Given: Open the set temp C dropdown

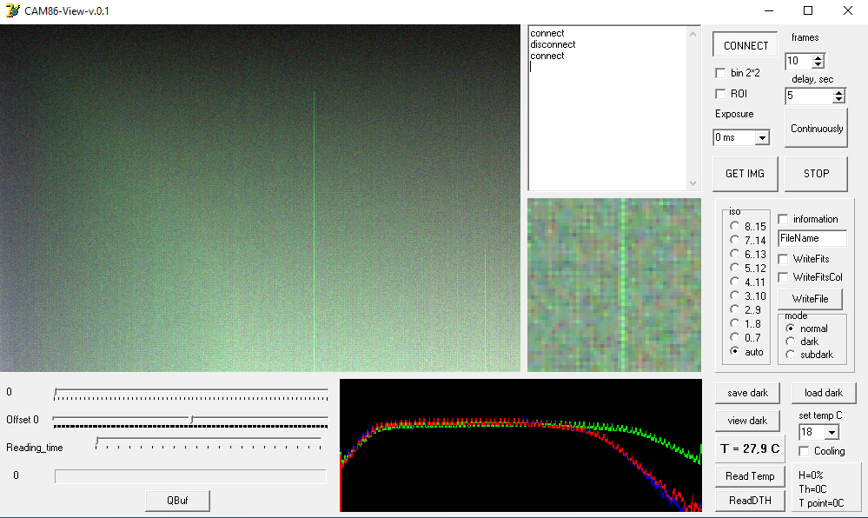Looking at the screenshot, I should click(x=832, y=432).
